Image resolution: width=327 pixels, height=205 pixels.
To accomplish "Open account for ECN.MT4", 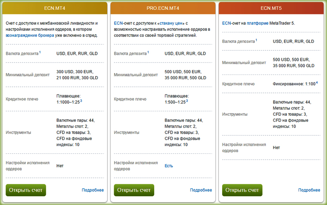I will point(26,190).
